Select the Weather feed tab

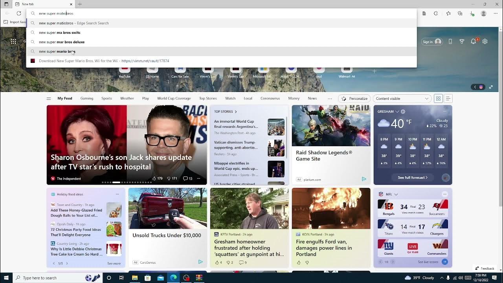pyautogui.click(x=127, y=98)
